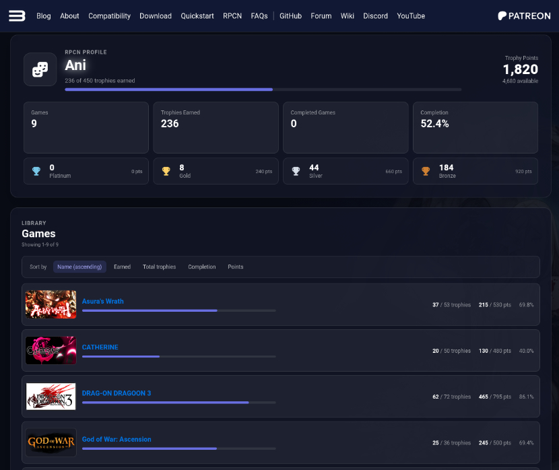Open the YouTube link
Screen dimensions: 559x470
coord(411,16)
